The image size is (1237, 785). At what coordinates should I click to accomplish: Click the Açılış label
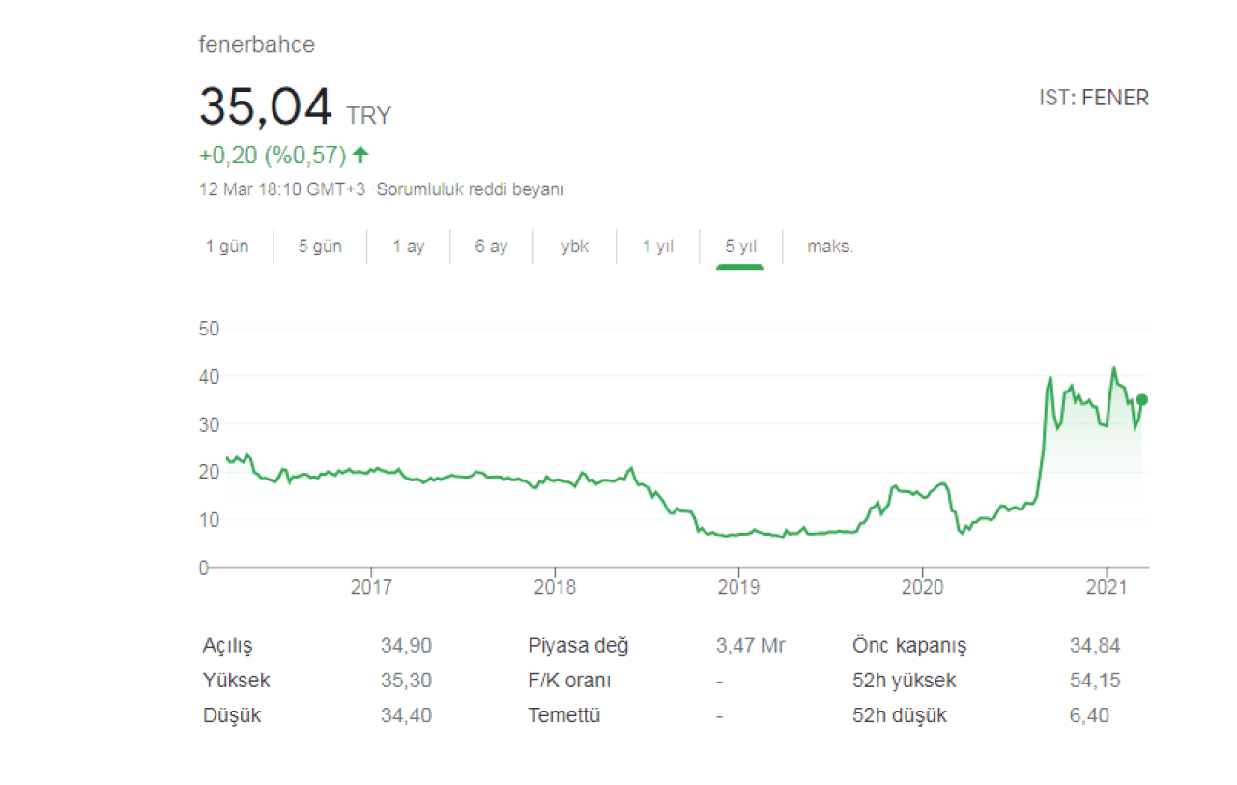pos(228,647)
